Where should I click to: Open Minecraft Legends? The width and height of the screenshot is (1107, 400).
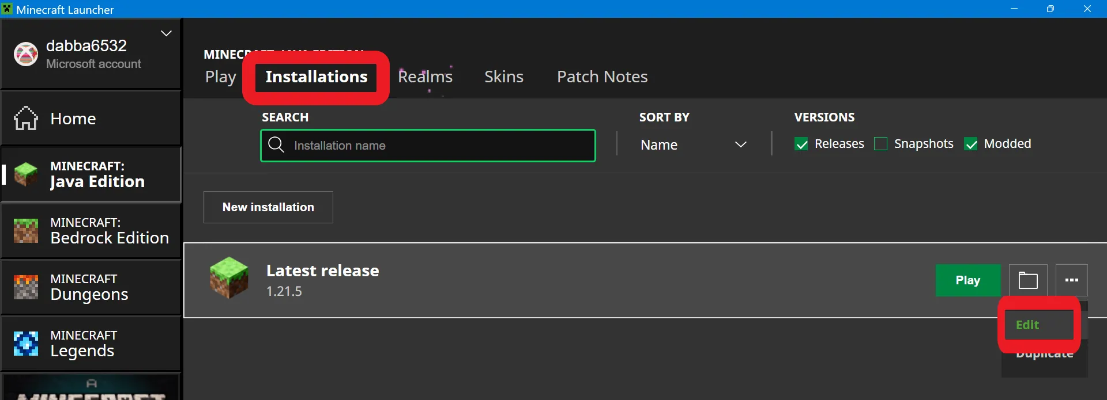tap(91, 344)
